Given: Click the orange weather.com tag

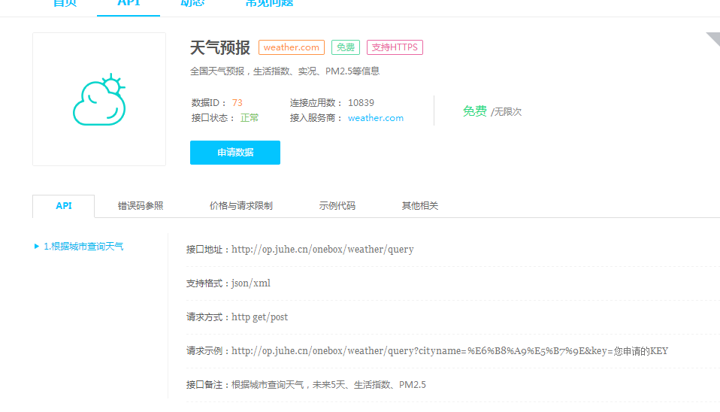Looking at the screenshot, I should (x=292, y=47).
